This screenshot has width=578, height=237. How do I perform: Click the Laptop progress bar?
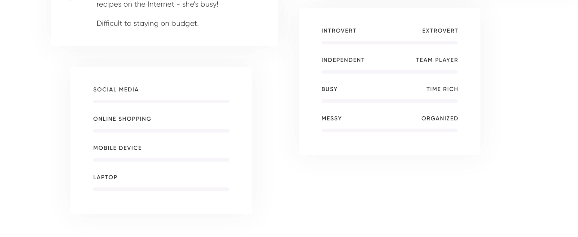pyautogui.click(x=161, y=189)
